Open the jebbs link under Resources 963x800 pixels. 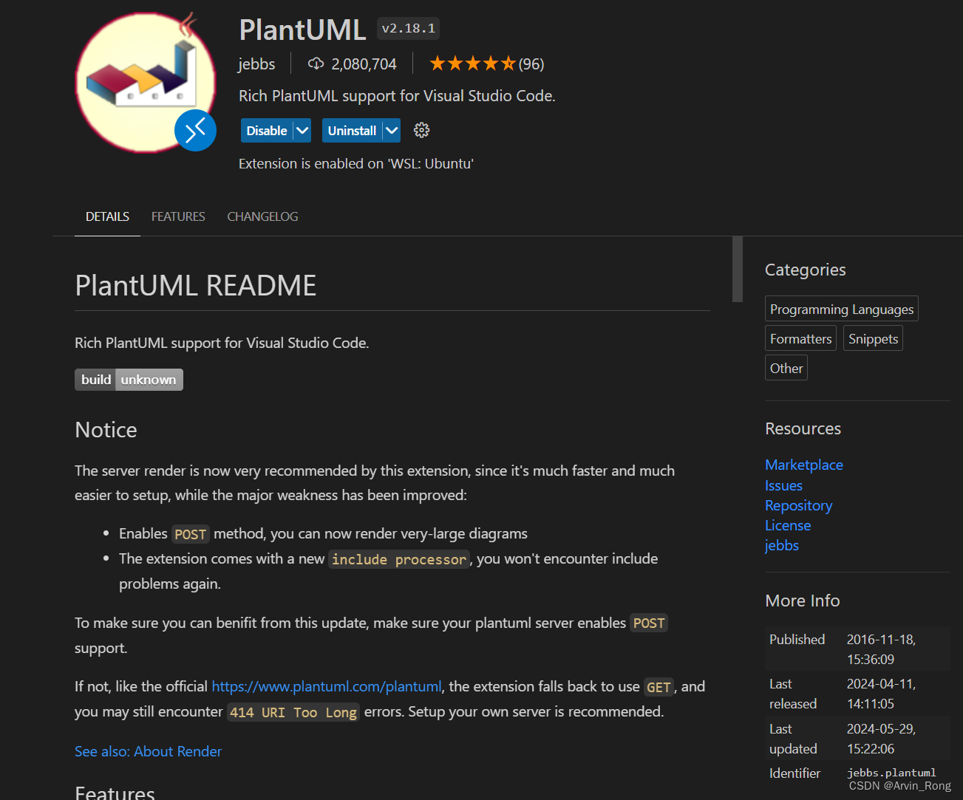(782, 545)
